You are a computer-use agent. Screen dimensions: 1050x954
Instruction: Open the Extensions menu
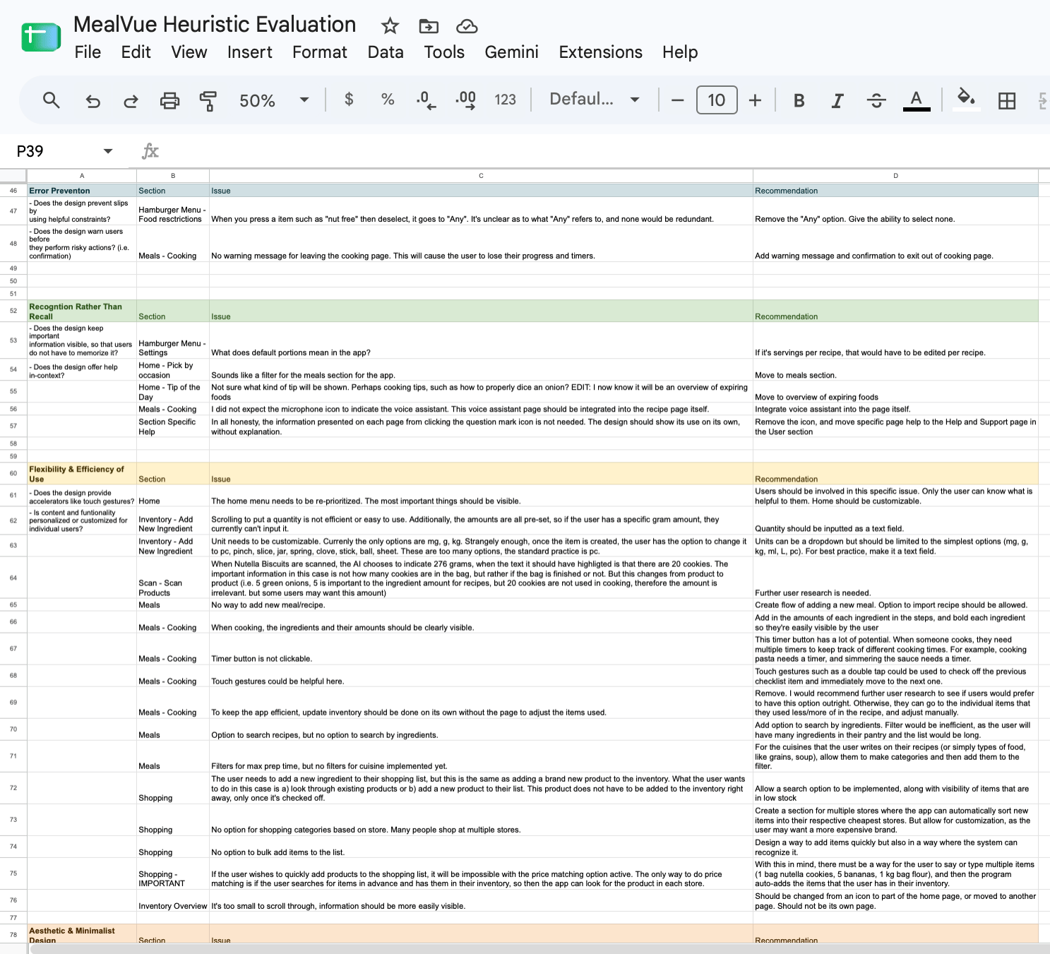(x=601, y=52)
